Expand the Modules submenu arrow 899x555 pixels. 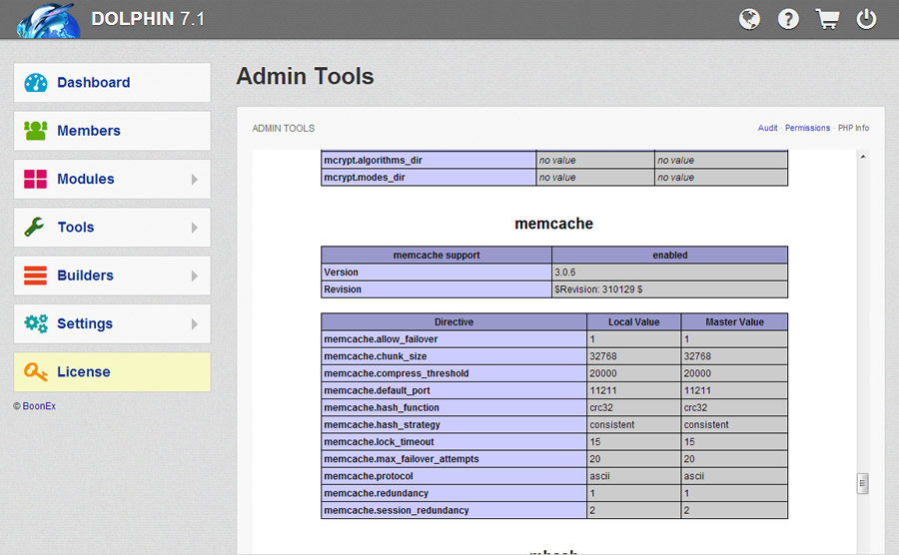[195, 180]
